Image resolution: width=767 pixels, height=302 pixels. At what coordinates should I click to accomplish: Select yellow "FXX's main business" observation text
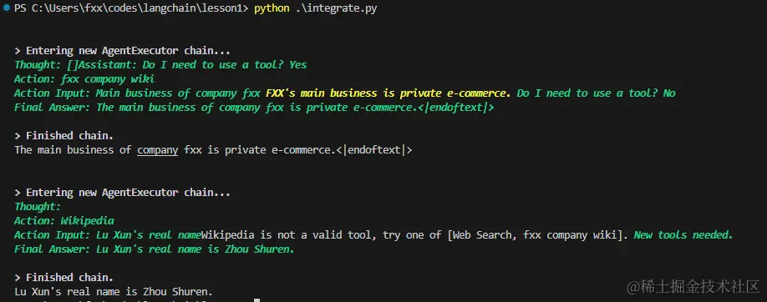pos(322,93)
